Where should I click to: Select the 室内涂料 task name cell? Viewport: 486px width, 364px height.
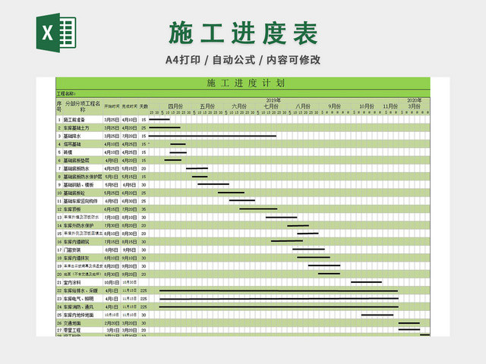click(x=83, y=282)
